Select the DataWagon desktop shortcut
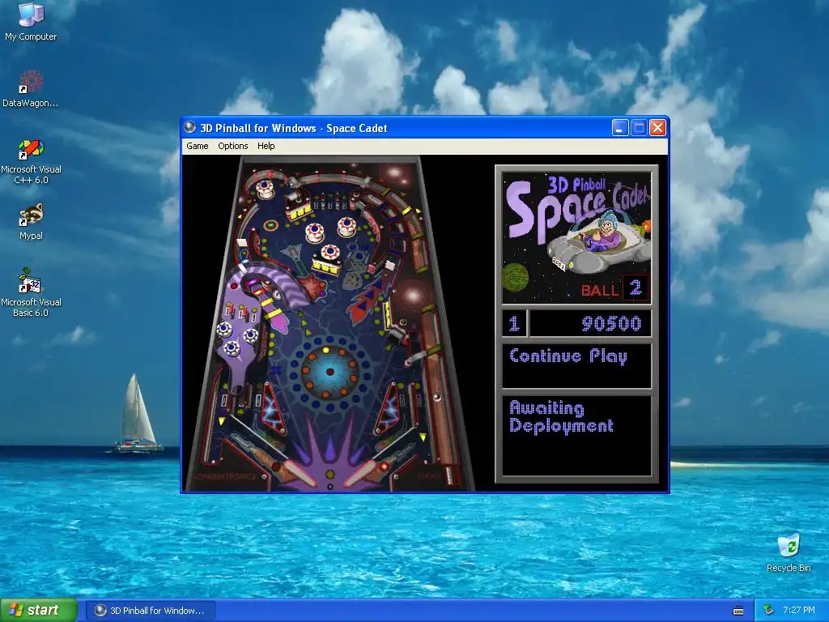This screenshot has height=622, width=829. [x=31, y=88]
